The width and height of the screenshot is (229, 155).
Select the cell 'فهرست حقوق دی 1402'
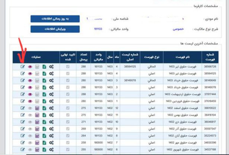(x=183, y=122)
